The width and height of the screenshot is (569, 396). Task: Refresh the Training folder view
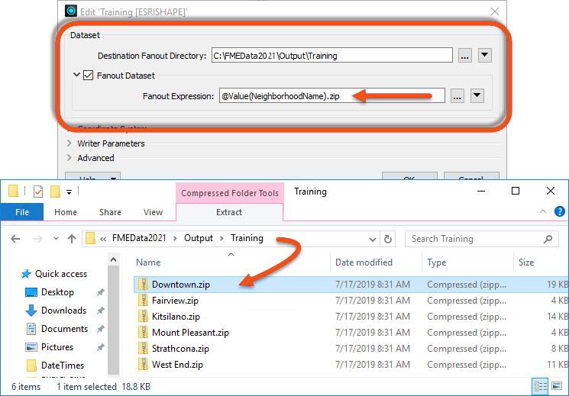click(387, 239)
